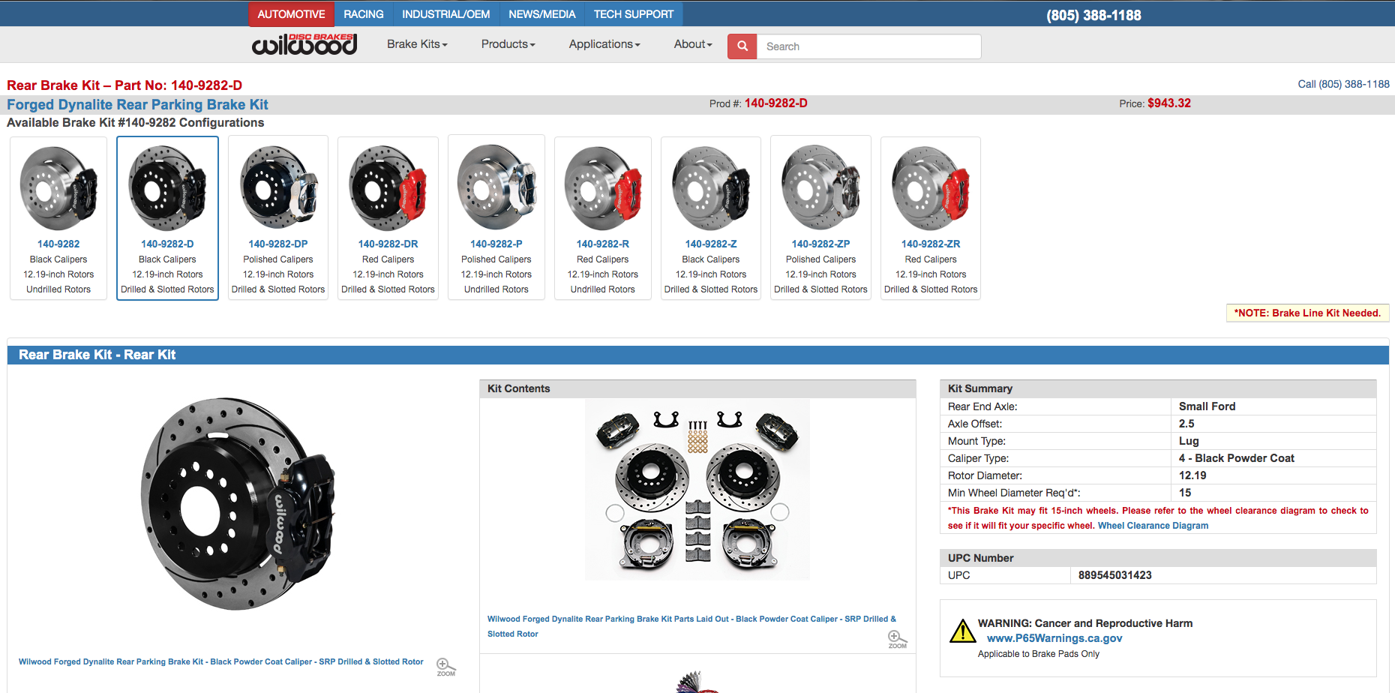The image size is (1395, 693).
Task: Open the Brake Kits dropdown menu
Action: click(x=417, y=44)
